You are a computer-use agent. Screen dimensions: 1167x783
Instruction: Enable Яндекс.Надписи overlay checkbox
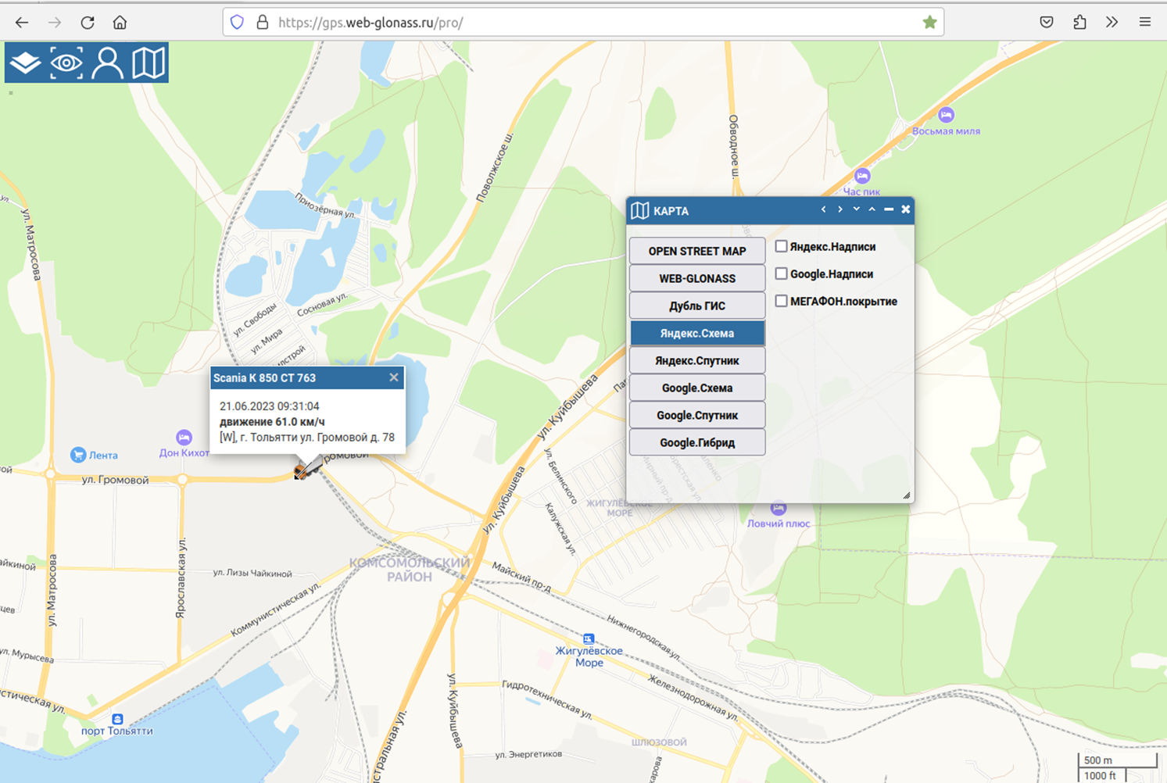[781, 246]
